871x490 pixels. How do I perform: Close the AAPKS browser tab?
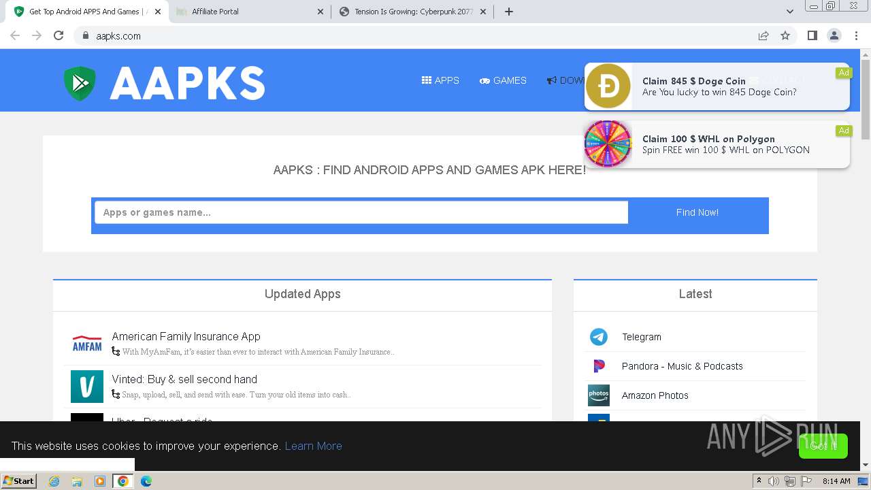(158, 12)
